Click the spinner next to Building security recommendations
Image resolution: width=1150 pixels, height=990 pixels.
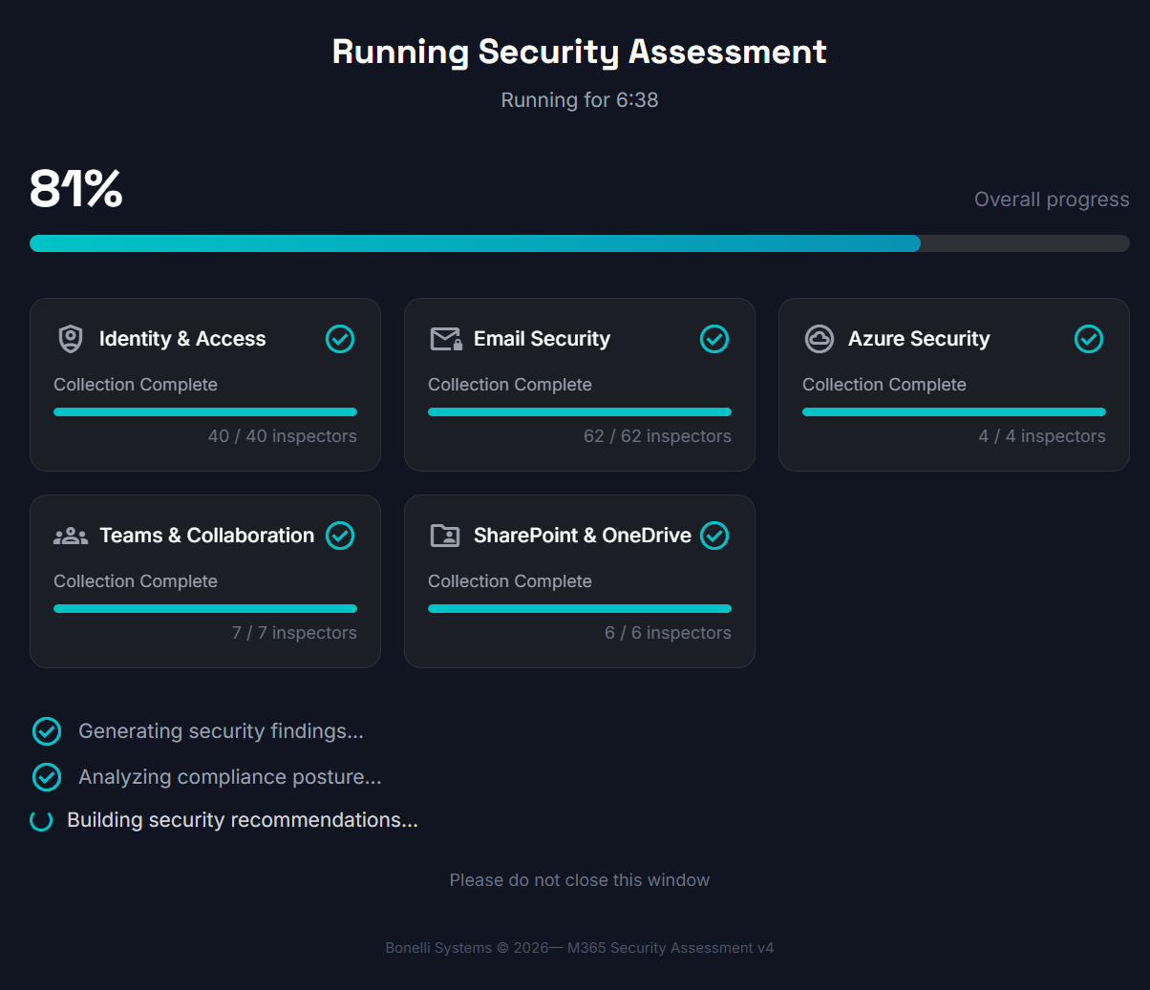pos(41,820)
